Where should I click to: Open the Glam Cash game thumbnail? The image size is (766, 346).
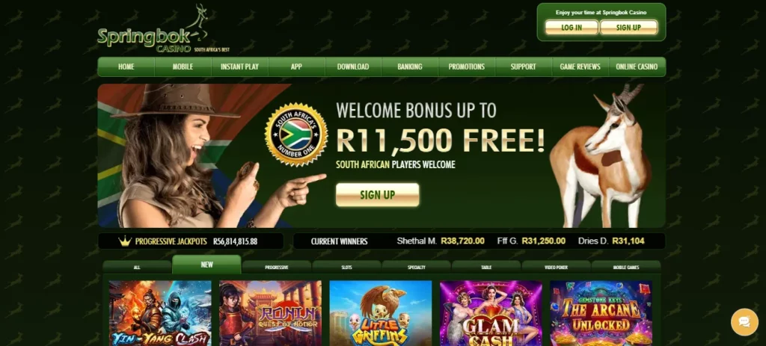pyautogui.click(x=491, y=313)
